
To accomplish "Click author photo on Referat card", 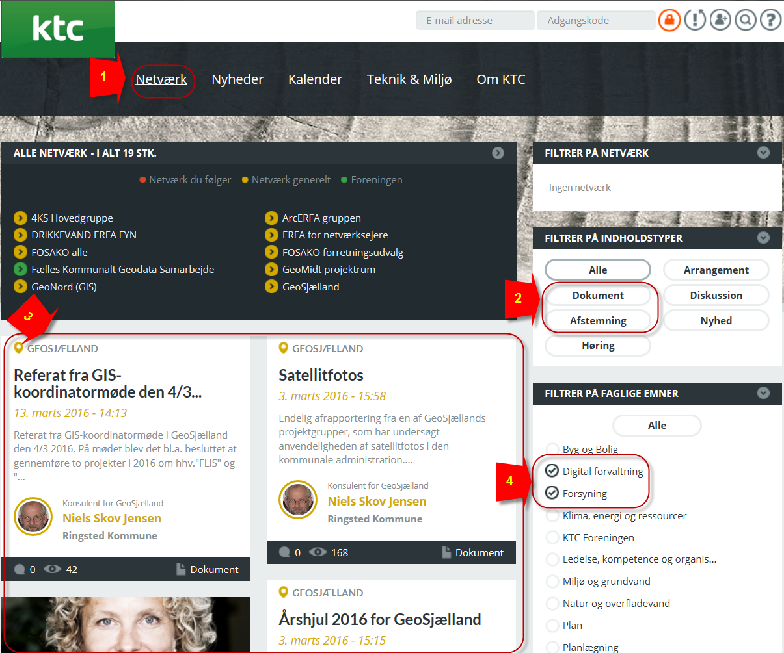I will [33, 517].
